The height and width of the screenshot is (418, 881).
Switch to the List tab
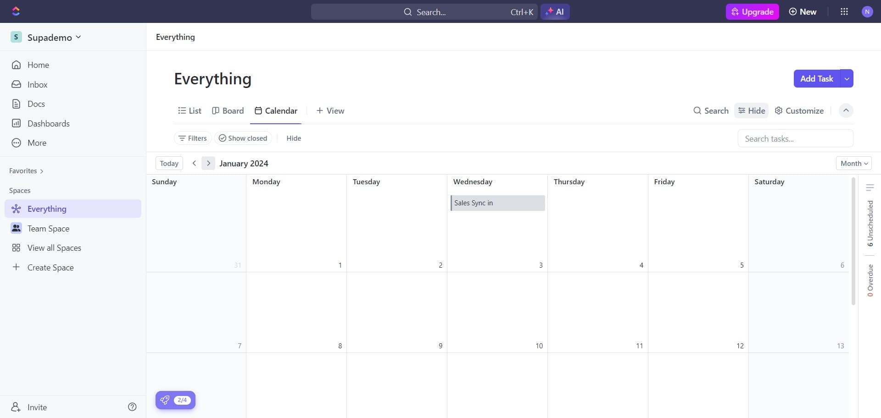(x=190, y=111)
